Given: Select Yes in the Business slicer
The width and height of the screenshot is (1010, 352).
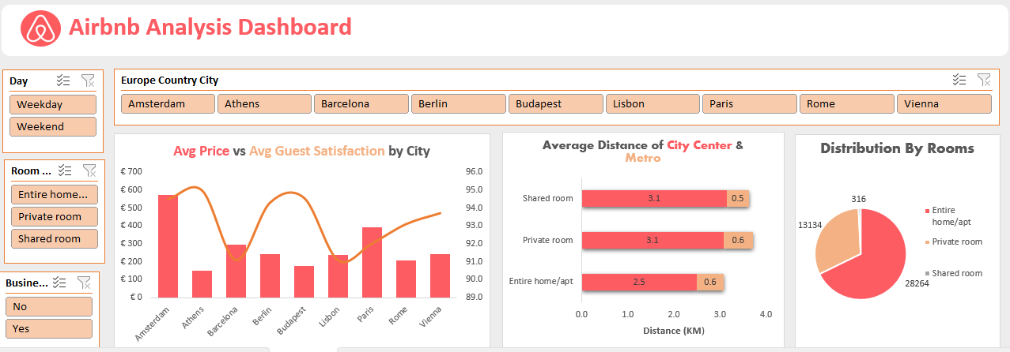Looking at the screenshot, I should (49, 328).
